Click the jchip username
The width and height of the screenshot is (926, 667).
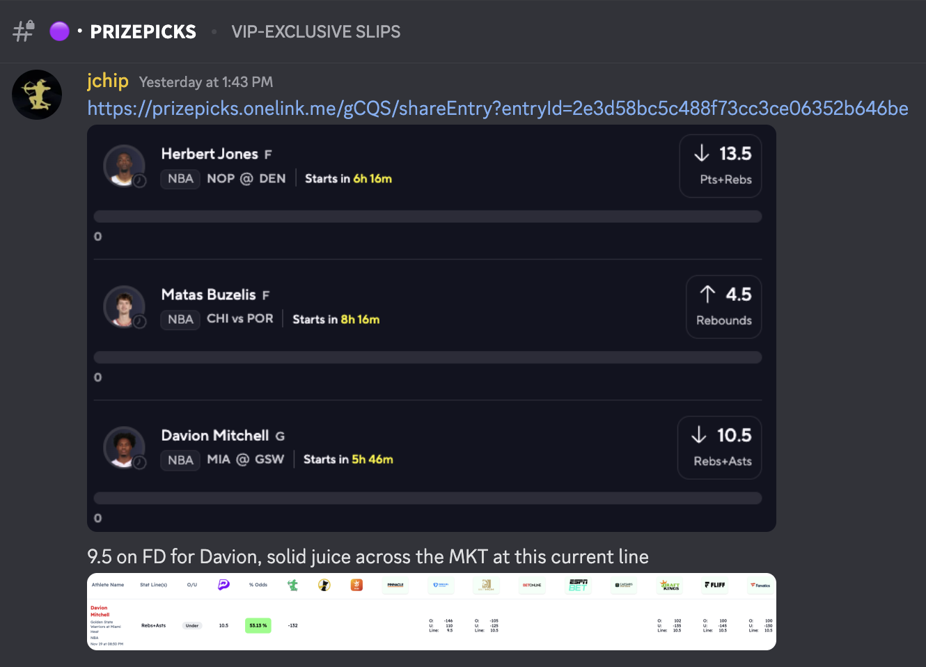[108, 81]
